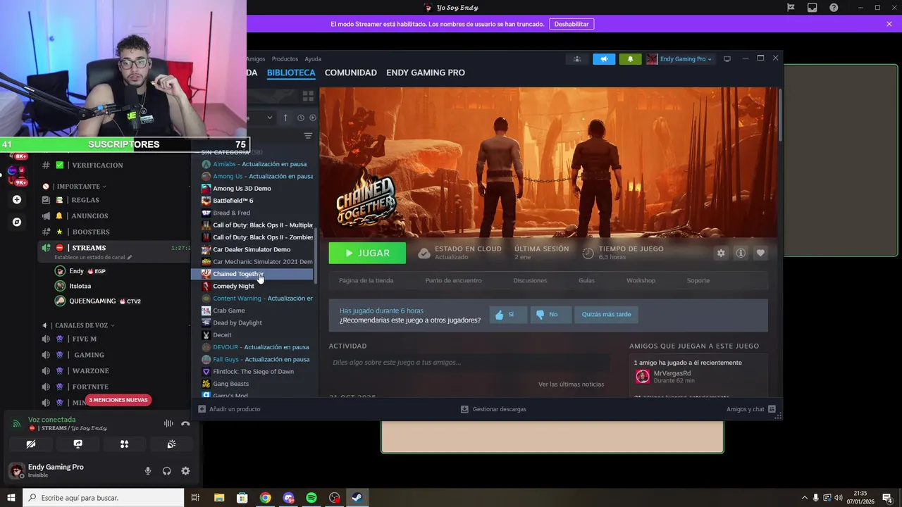The width and height of the screenshot is (902, 507).
Task: Open the Discord inbox icon
Action: 813,8
